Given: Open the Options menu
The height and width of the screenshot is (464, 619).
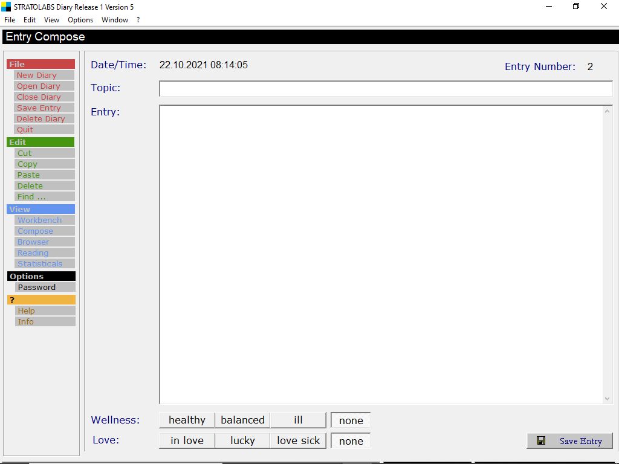Looking at the screenshot, I should (80, 20).
